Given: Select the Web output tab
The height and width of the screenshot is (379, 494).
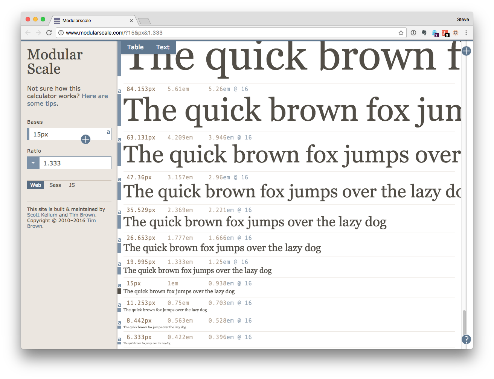Looking at the screenshot, I should pyautogui.click(x=36, y=185).
